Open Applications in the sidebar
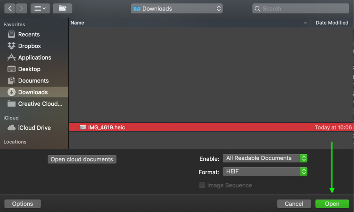The image size is (354, 212). click(x=35, y=58)
